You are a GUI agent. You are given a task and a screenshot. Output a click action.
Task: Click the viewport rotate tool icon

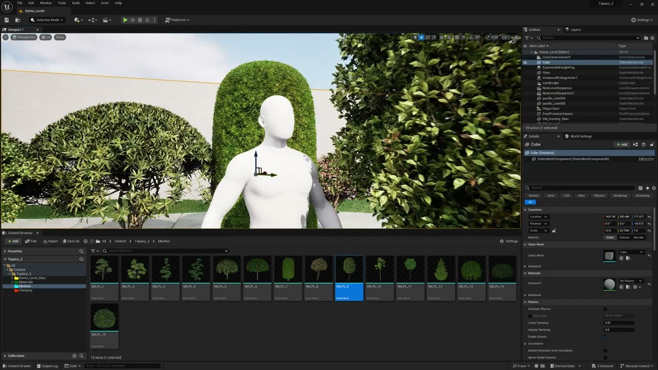[427, 37]
